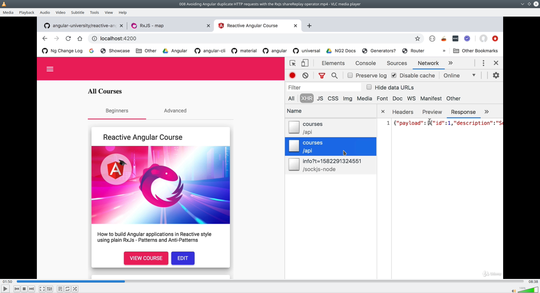Click the browser back arrow

coord(45,39)
